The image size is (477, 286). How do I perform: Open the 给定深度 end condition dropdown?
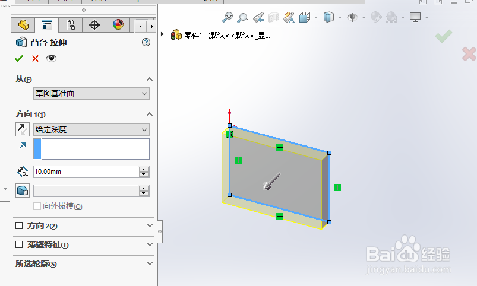pyautogui.click(x=91, y=129)
